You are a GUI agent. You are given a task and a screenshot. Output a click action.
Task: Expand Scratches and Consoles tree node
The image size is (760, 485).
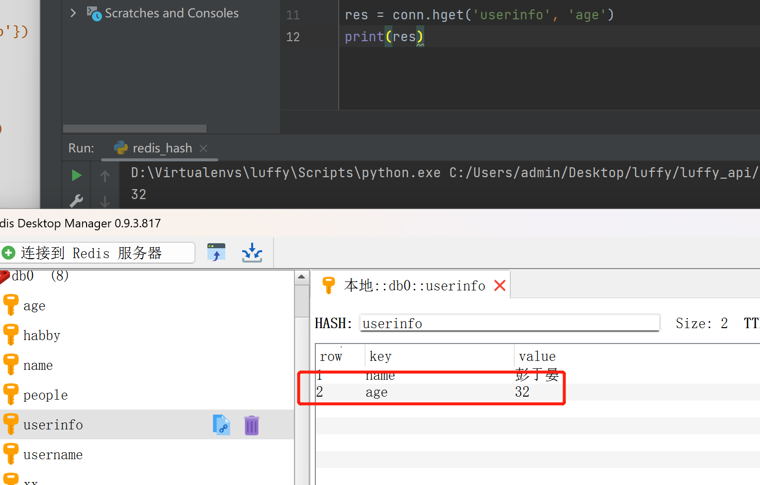73,13
